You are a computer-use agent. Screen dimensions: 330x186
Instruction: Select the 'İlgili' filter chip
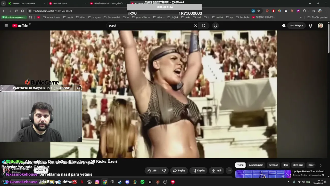tap(286, 165)
